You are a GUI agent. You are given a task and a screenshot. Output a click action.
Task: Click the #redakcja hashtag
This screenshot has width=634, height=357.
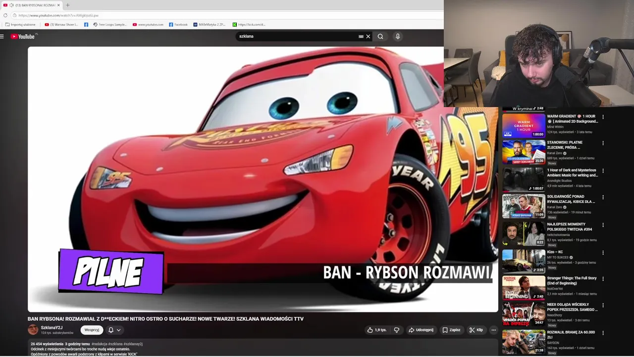(x=99, y=344)
